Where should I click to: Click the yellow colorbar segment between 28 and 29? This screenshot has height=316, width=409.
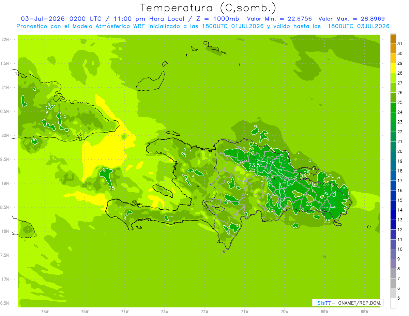(x=393, y=68)
